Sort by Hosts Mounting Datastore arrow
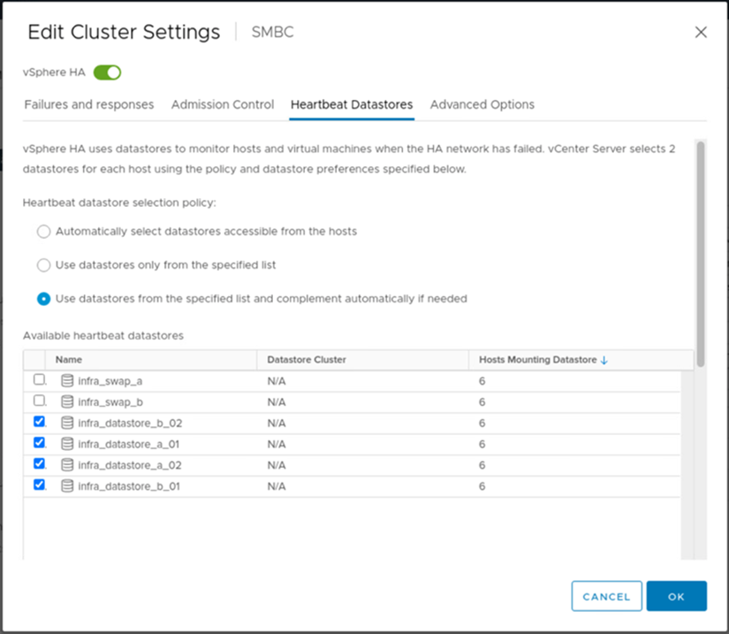 604,361
